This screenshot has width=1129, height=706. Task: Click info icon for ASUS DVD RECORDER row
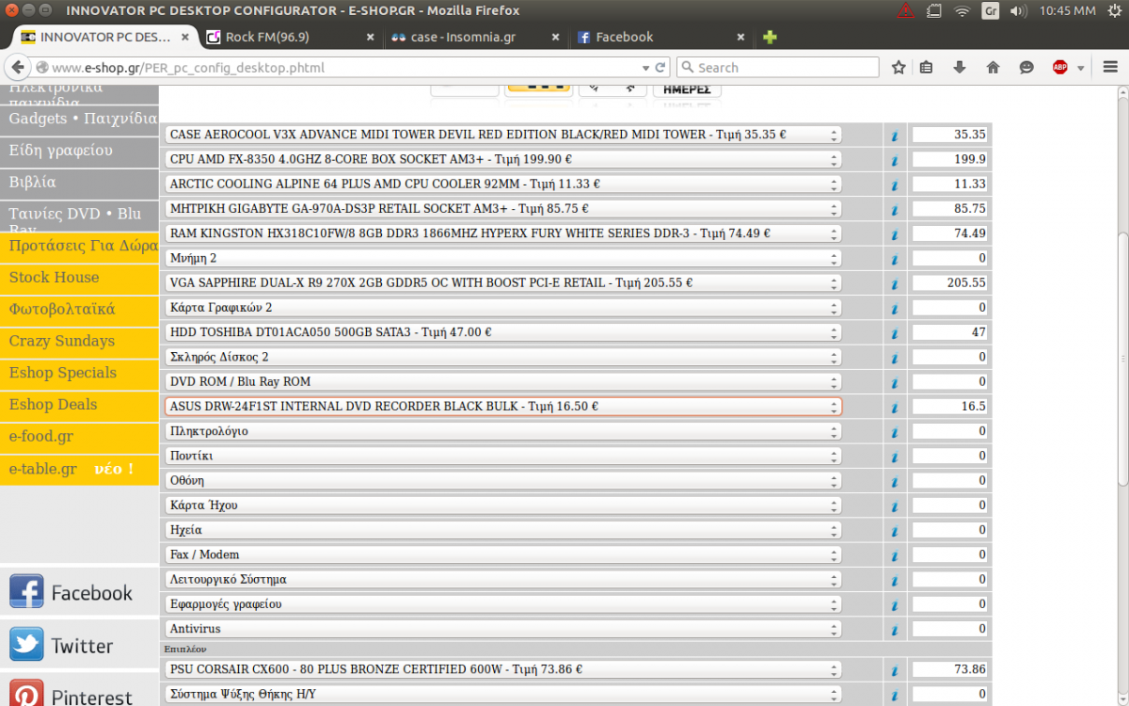coord(895,407)
